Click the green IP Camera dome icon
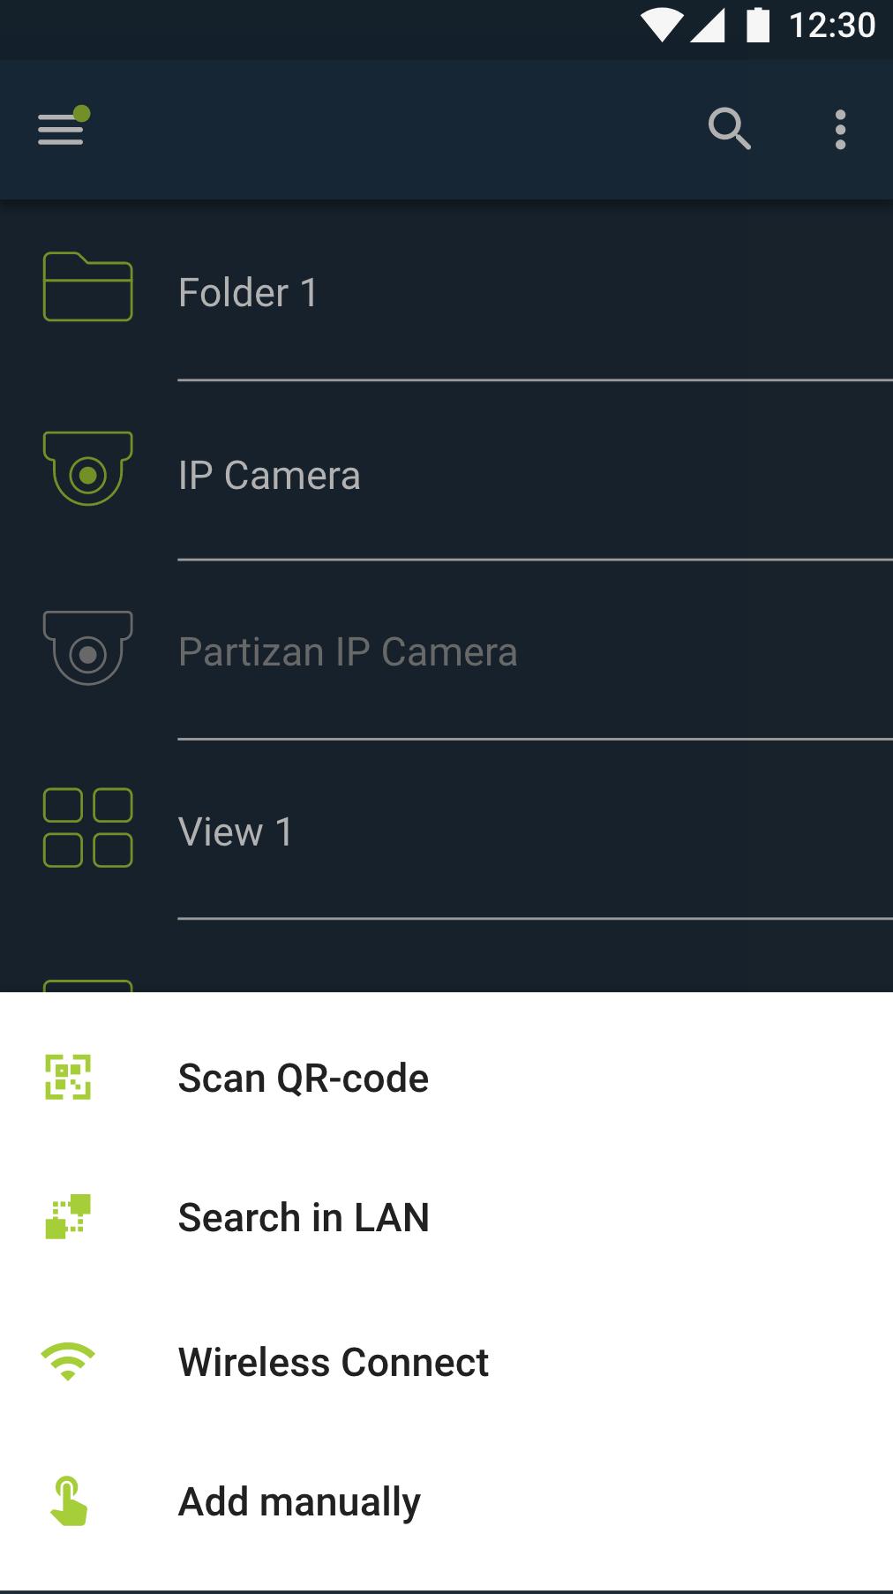 click(87, 469)
